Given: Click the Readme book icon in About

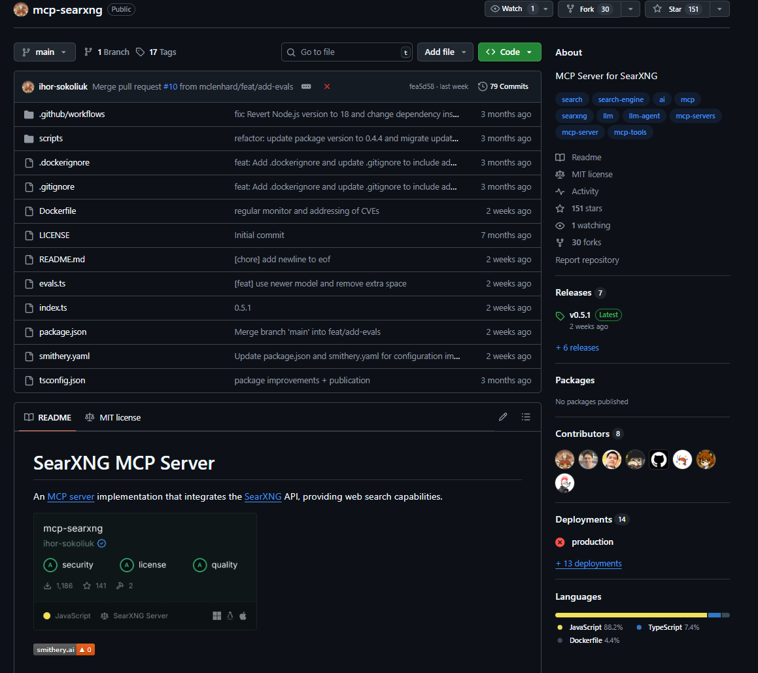Looking at the screenshot, I should click(560, 158).
